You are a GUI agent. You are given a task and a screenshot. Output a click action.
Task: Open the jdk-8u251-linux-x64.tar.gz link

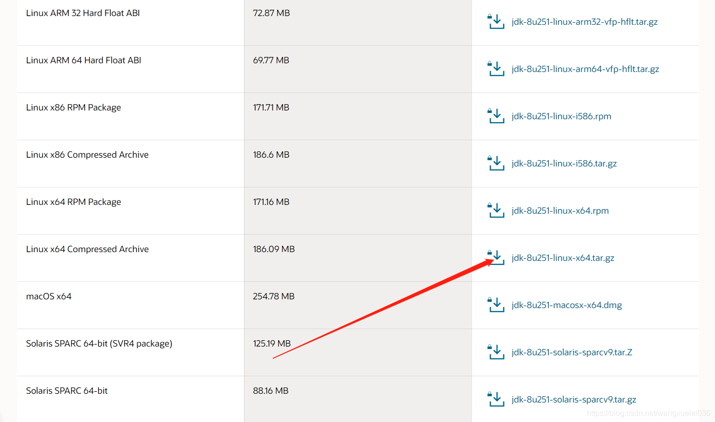[x=563, y=258]
